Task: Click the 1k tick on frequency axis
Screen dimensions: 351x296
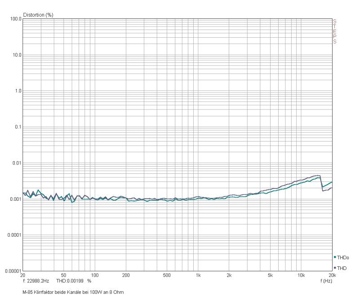Action: [x=198, y=275]
